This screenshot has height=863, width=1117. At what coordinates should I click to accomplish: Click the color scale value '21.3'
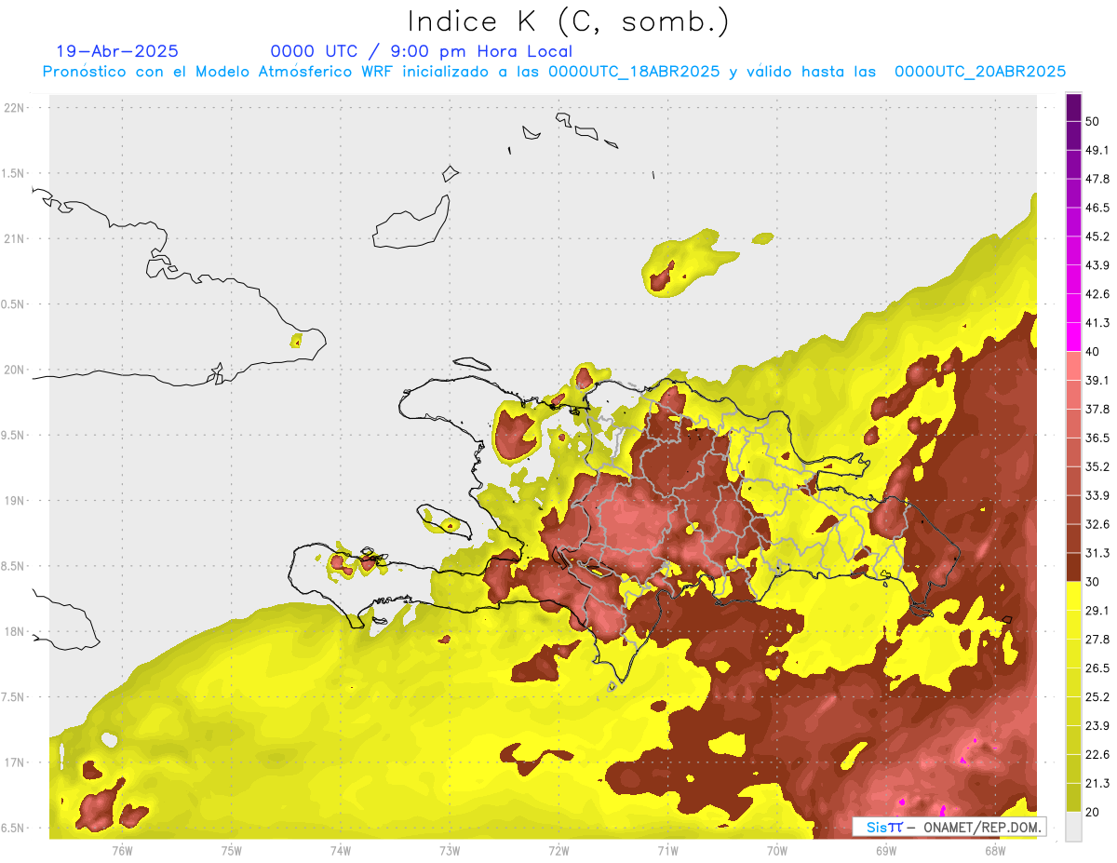coord(1097,784)
